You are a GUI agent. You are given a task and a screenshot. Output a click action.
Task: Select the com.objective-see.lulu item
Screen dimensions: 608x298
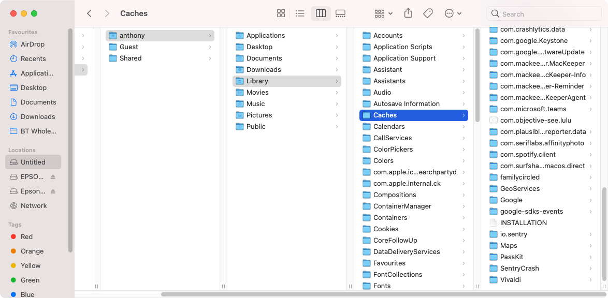541,121
